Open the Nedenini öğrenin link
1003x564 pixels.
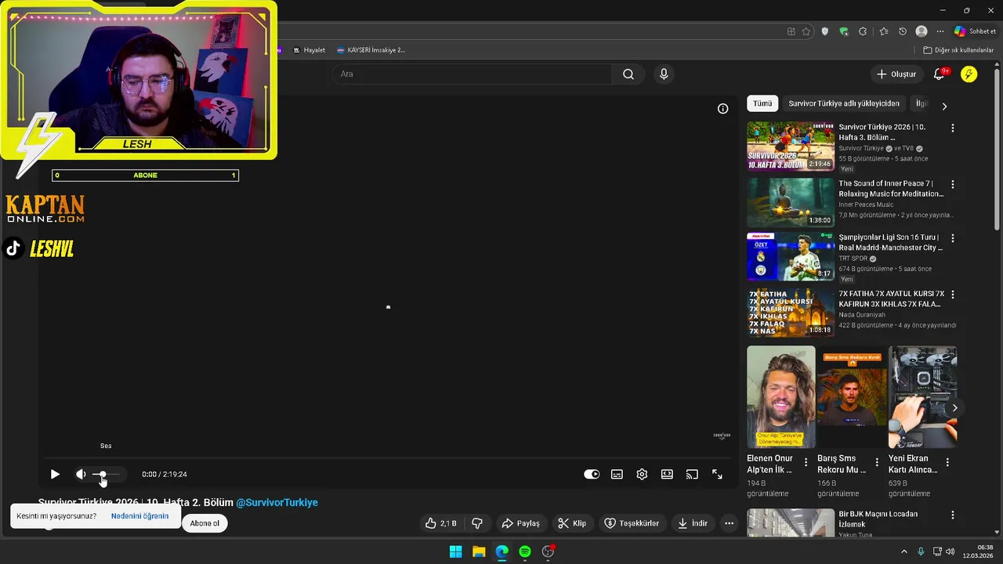click(139, 516)
